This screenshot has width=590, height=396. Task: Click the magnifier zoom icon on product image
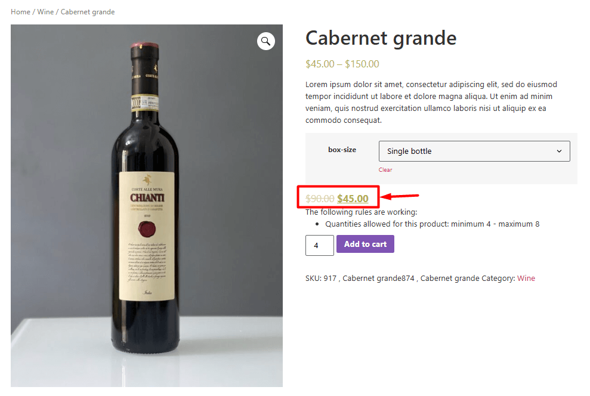point(265,41)
